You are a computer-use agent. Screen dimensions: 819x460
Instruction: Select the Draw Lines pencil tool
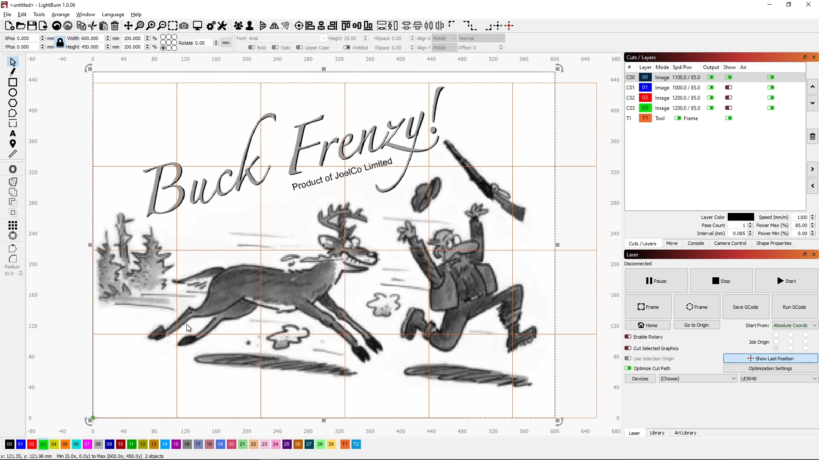click(x=13, y=72)
